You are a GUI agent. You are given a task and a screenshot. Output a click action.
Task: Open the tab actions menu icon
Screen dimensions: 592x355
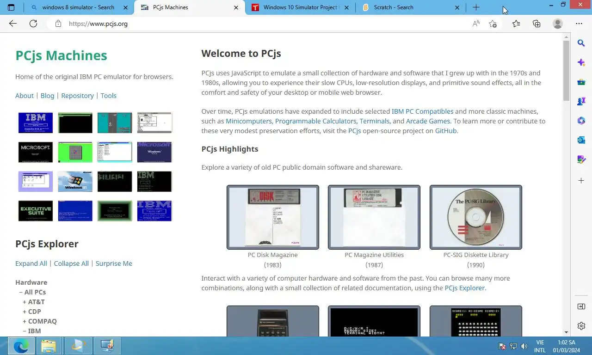click(11, 7)
